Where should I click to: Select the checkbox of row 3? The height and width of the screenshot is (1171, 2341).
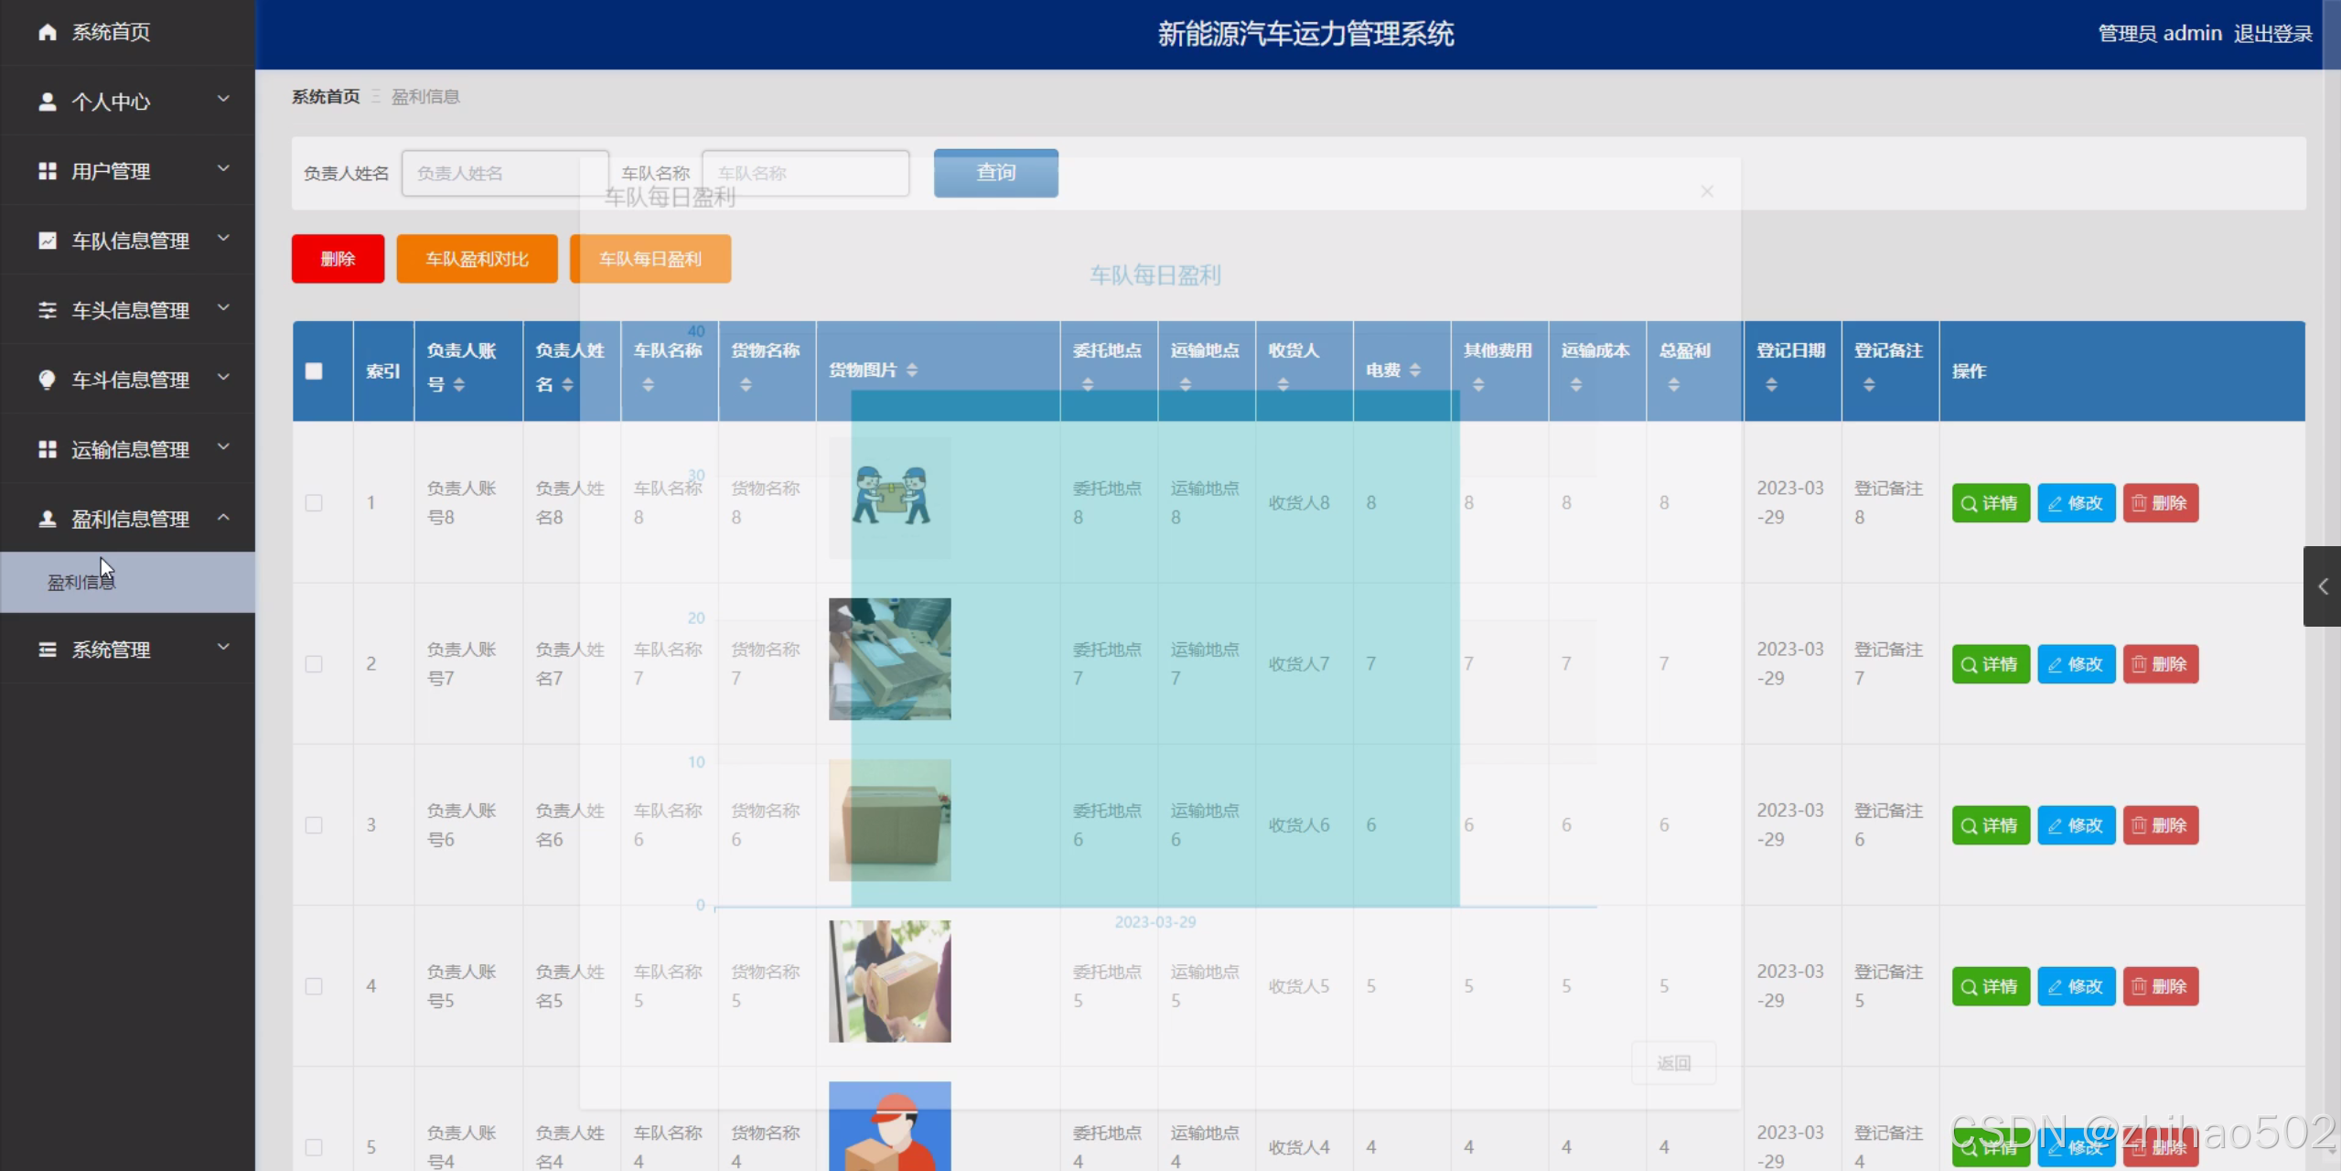[314, 825]
